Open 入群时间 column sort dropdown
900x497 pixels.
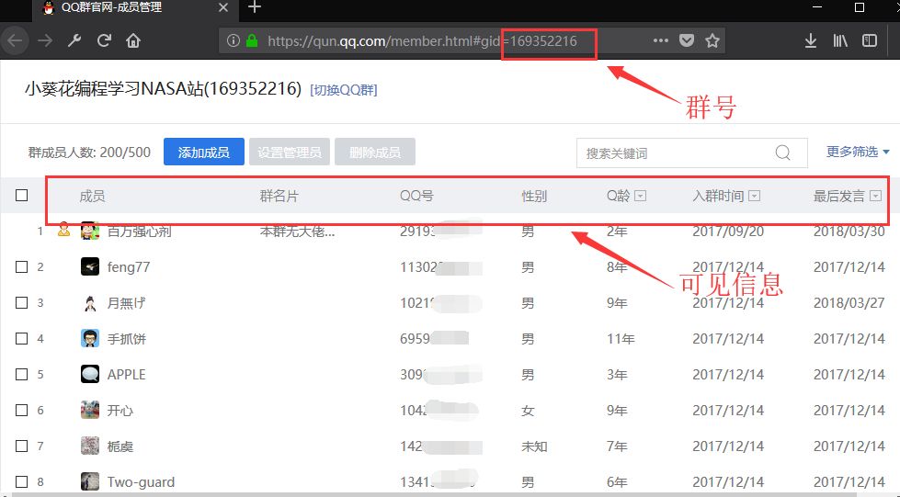click(755, 196)
